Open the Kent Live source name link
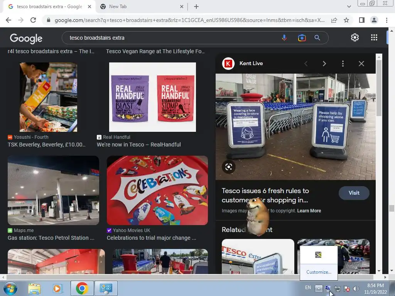This screenshot has height=296, width=395. point(251,64)
